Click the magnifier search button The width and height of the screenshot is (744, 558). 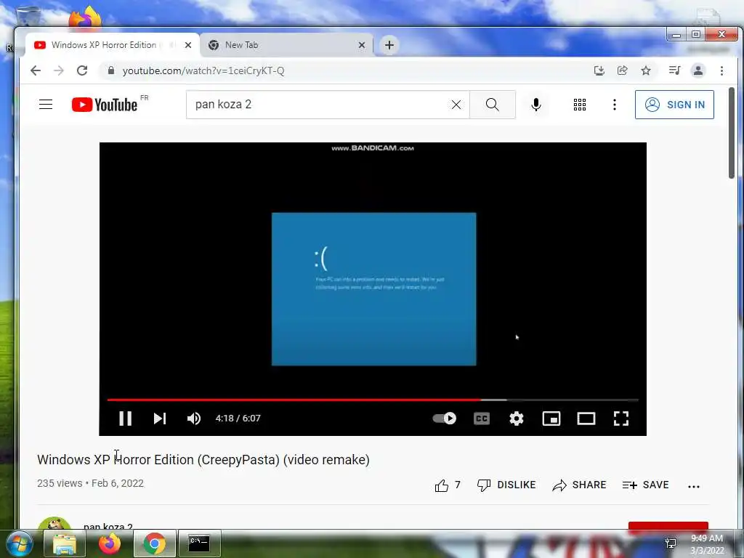(x=493, y=105)
